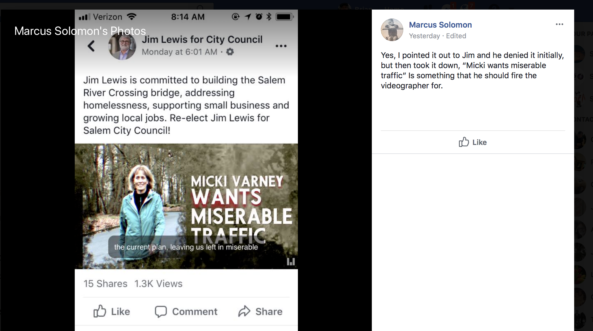
Task: Tap the Like thumbs-up below 15 Shares
Action: tap(112, 311)
